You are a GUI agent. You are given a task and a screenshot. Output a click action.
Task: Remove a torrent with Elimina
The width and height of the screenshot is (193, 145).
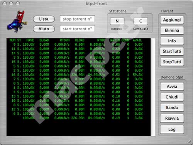pyautogui.click(x=172, y=30)
